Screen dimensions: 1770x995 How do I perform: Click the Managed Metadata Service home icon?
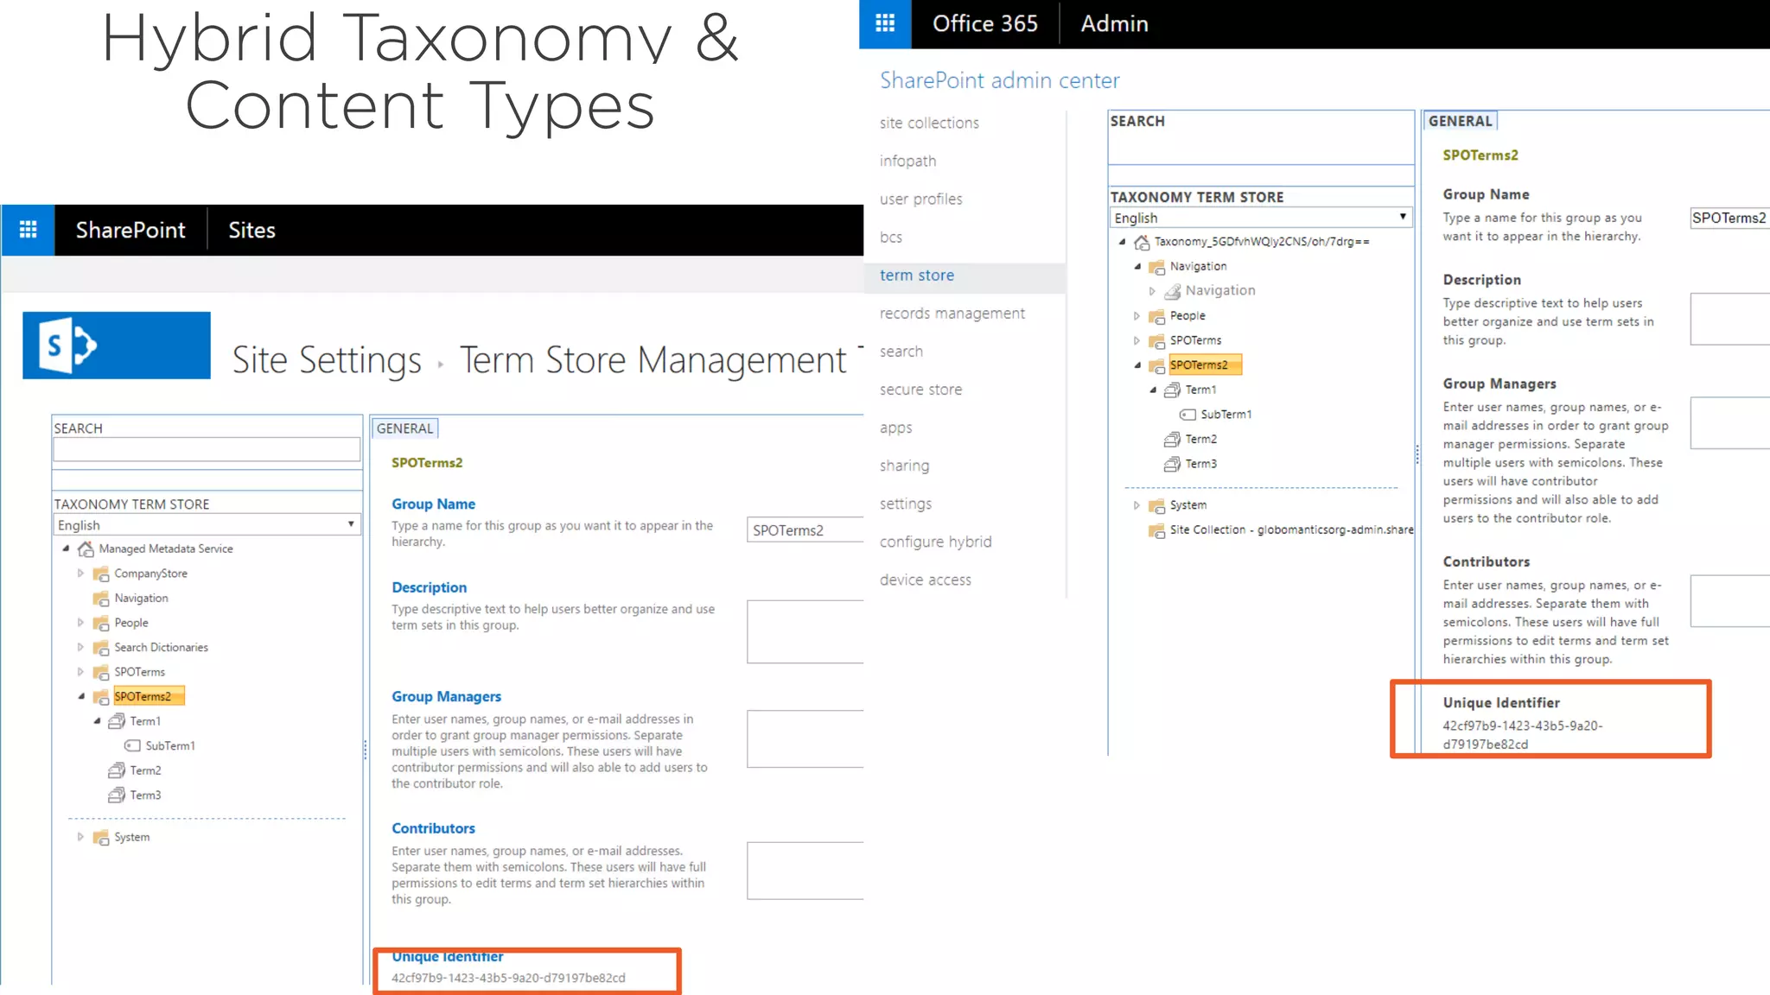tap(86, 549)
